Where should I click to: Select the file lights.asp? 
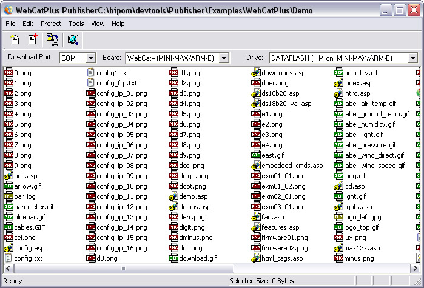pos(358,207)
